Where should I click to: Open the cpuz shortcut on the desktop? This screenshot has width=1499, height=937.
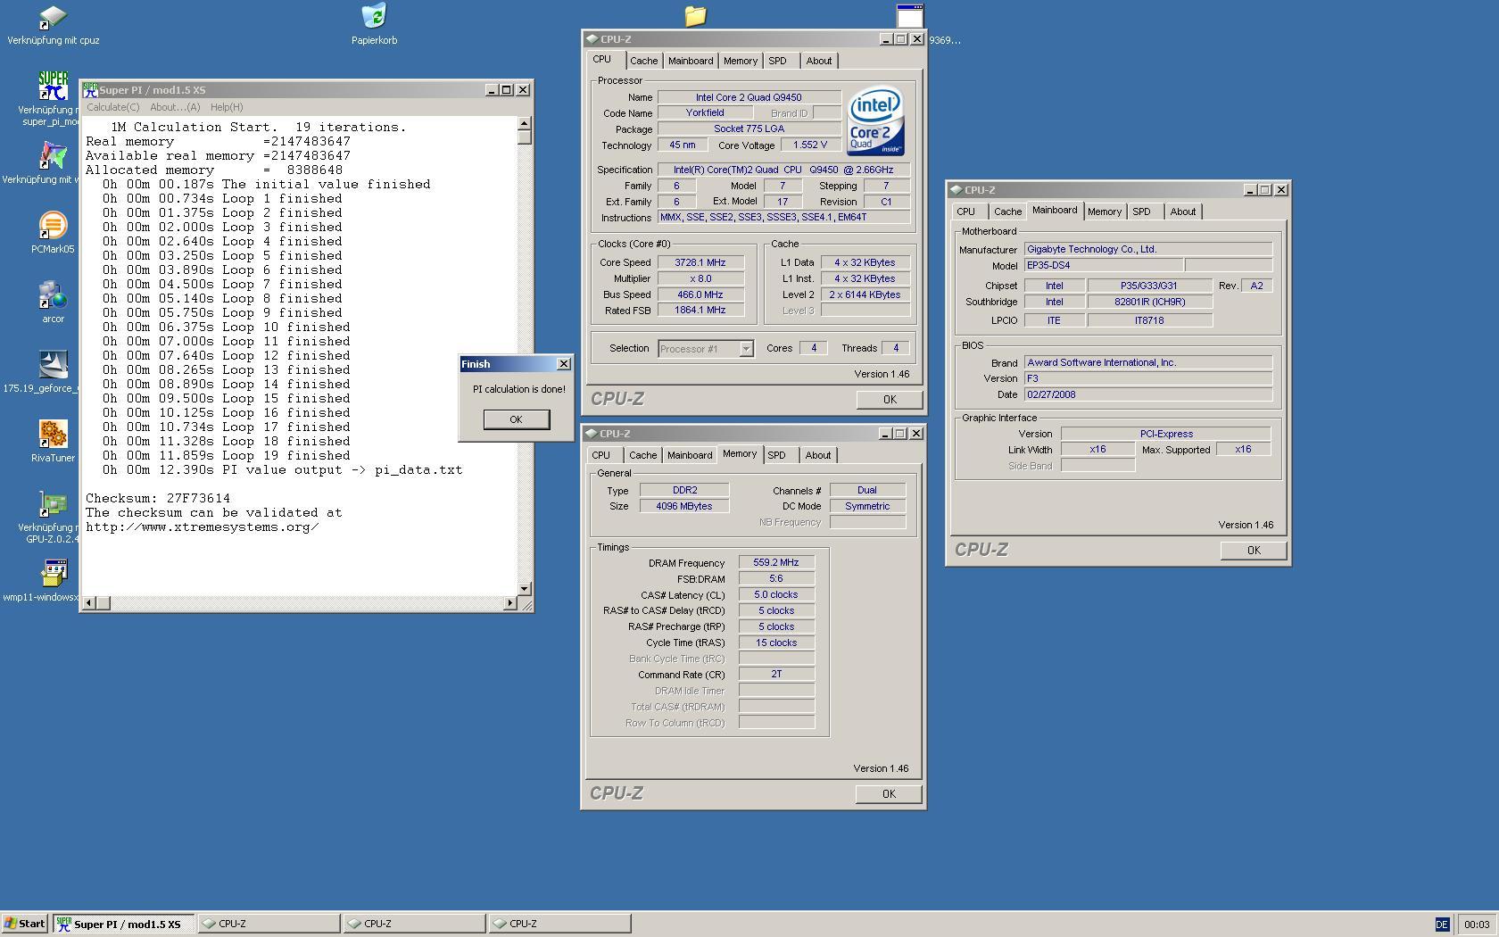click(53, 18)
